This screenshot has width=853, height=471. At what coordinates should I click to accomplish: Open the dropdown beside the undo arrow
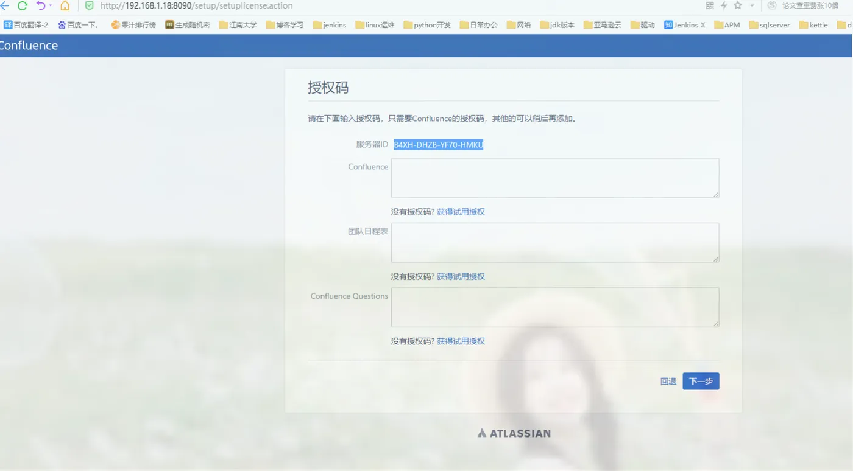[x=50, y=5]
